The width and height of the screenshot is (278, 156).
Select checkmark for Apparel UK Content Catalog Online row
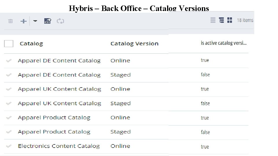click(x=9, y=89)
